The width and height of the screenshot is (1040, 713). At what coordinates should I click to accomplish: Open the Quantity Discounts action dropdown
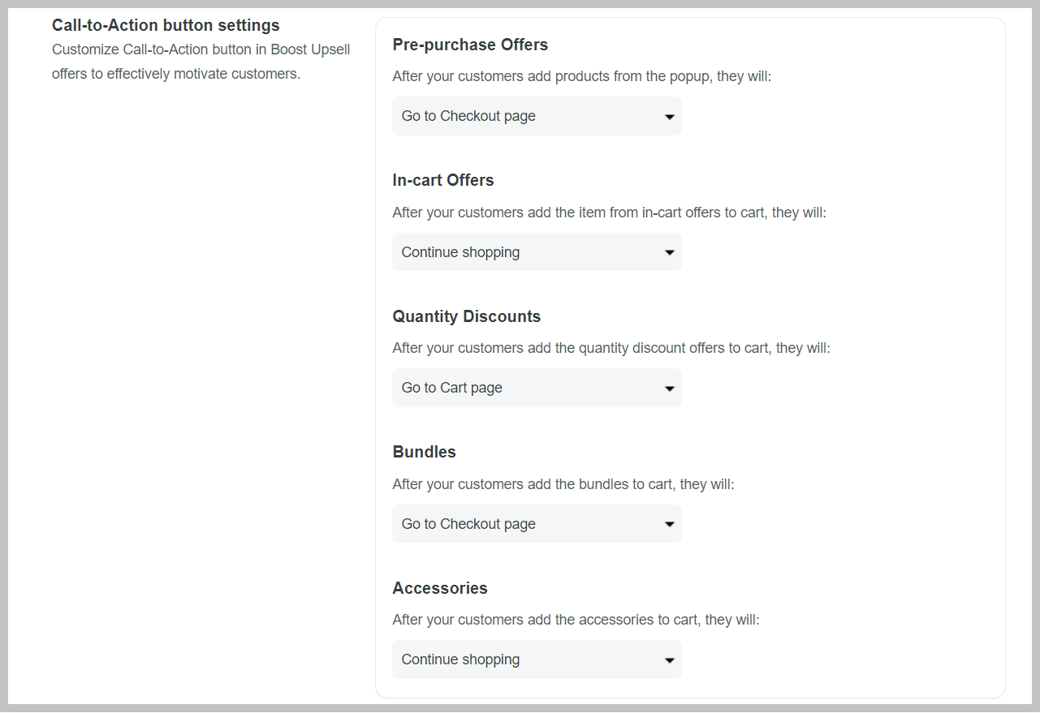coord(536,388)
